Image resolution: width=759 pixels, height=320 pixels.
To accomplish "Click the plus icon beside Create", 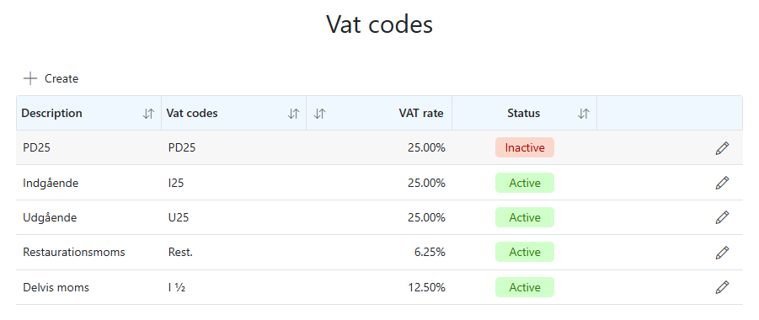I will 30,78.
